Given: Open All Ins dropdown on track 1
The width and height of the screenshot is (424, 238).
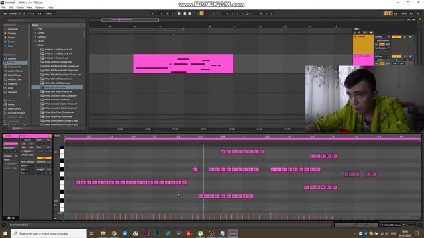Looking at the screenshot, I should (382, 37).
